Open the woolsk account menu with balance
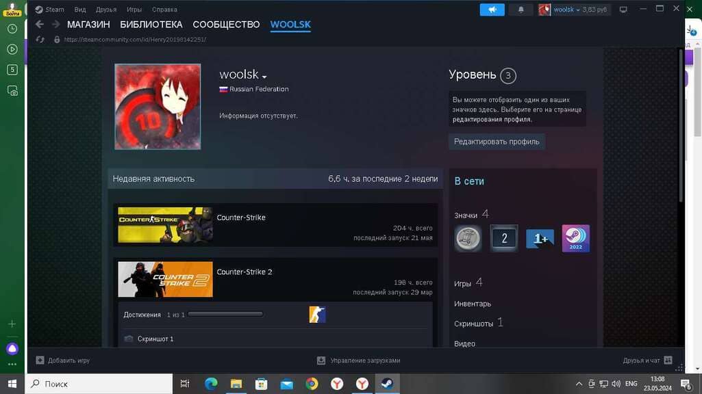Image resolution: width=702 pixels, height=394 pixels. pyautogui.click(x=573, y=10)
